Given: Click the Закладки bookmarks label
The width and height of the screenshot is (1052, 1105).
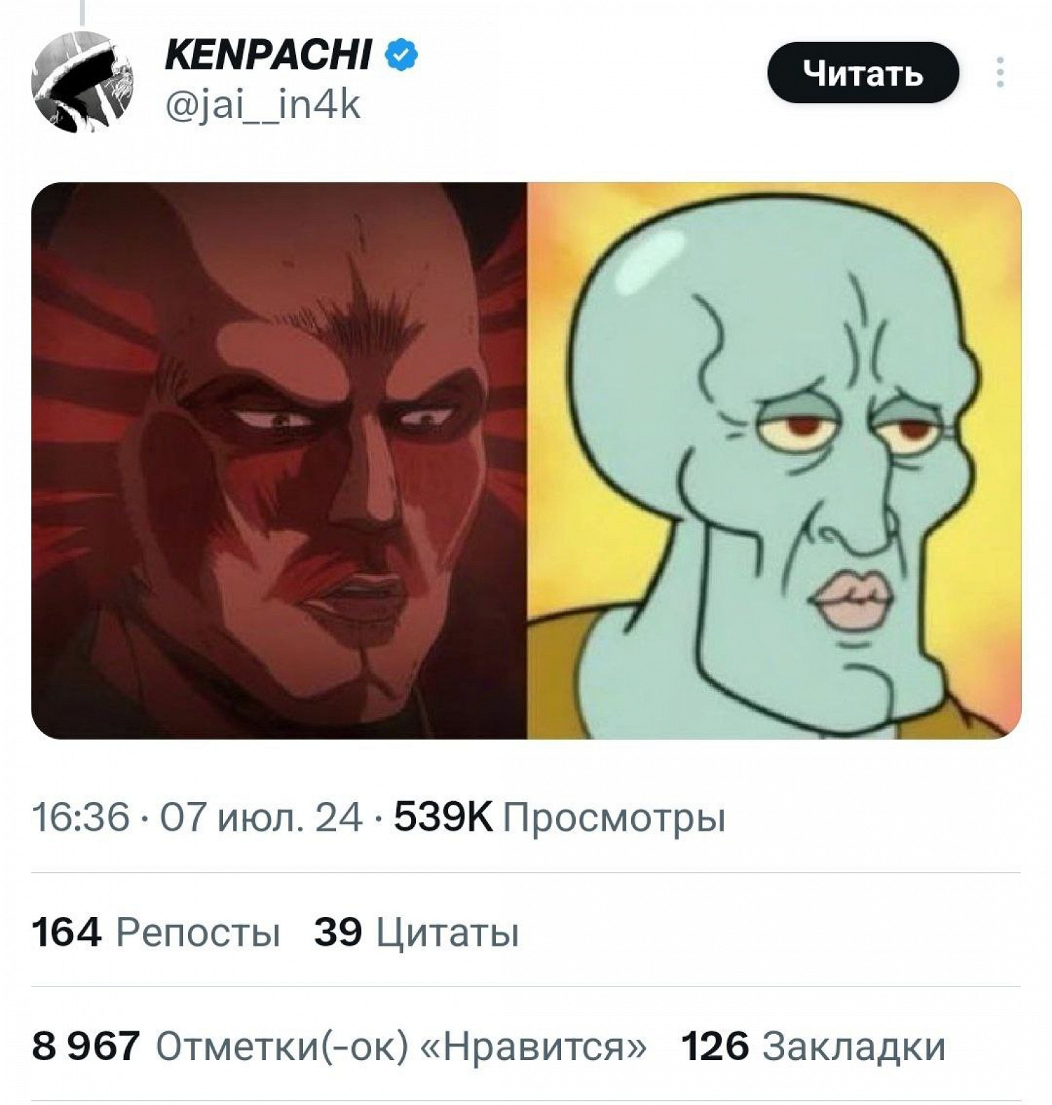Looking at the screenshot, I should pyautogui.click(x=854, y=1047).
